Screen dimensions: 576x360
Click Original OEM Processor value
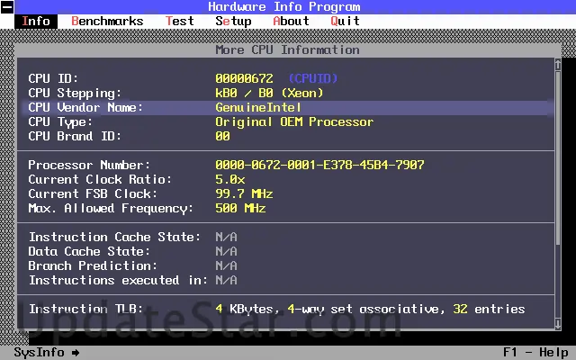click(294, 122)
